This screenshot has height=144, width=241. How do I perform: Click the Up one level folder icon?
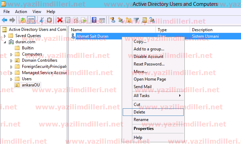23,20
